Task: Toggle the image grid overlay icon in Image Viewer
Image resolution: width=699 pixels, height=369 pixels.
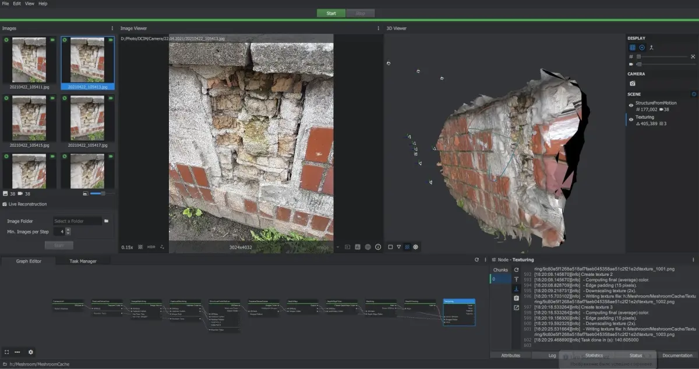Action: pyautogui.click(x=140, y=247)
